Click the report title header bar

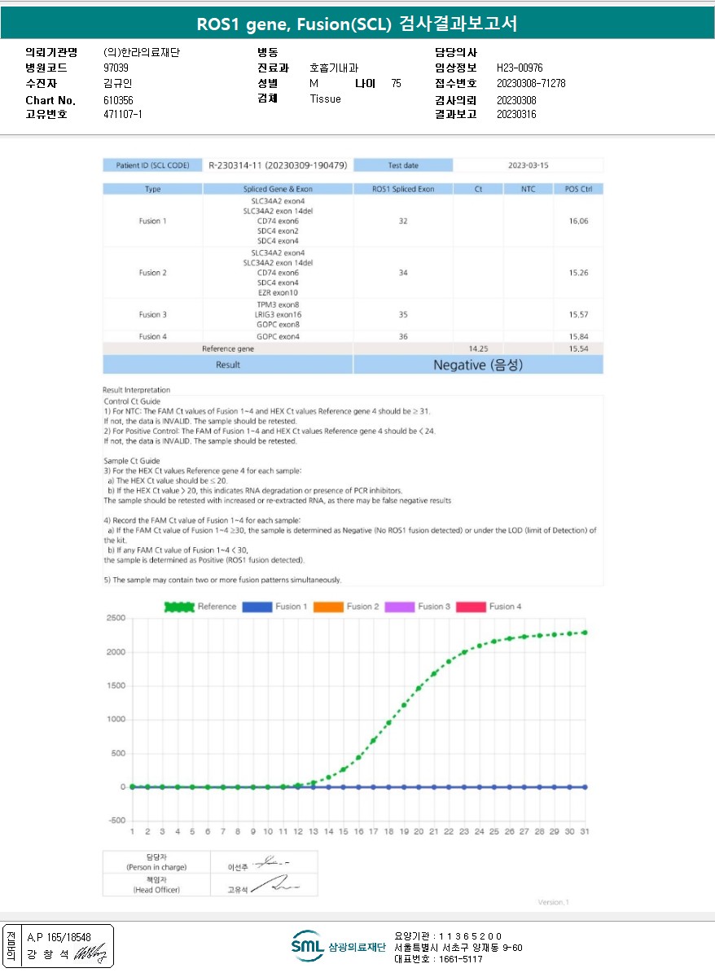357,24
